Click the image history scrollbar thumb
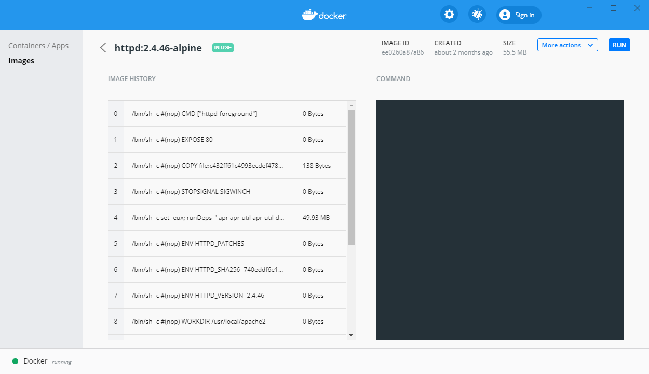Image resolution: width=649 pixels, height=374 pixels. click(351, 177)
